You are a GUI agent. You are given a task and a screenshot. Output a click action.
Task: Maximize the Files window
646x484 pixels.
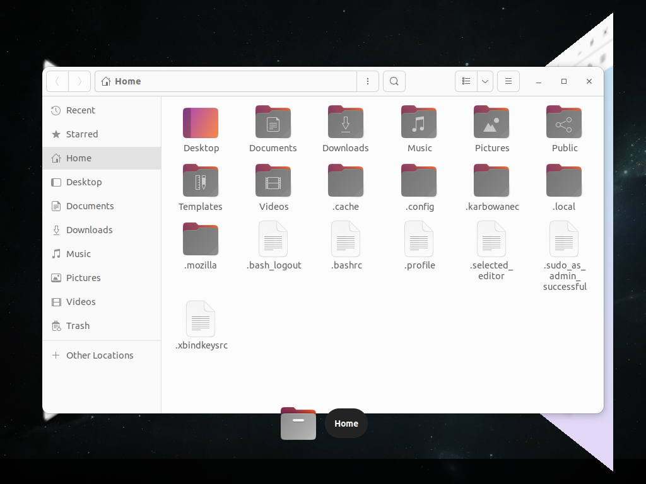(563, 81)
